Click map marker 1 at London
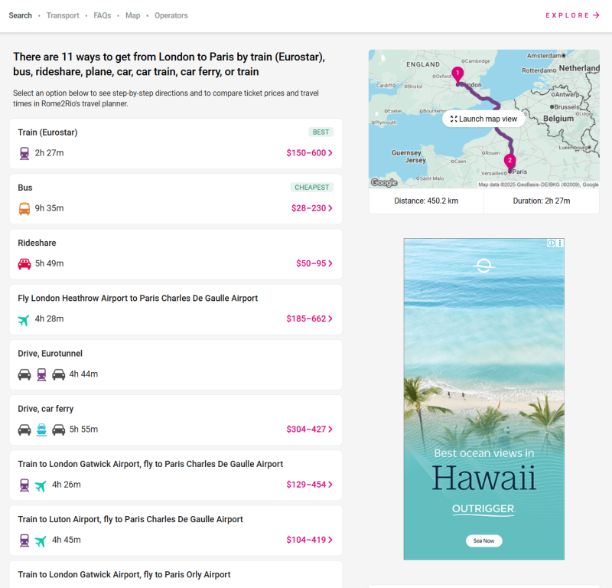Image resolution: width=612 pixels, height=588 pixels. point(457,74)
